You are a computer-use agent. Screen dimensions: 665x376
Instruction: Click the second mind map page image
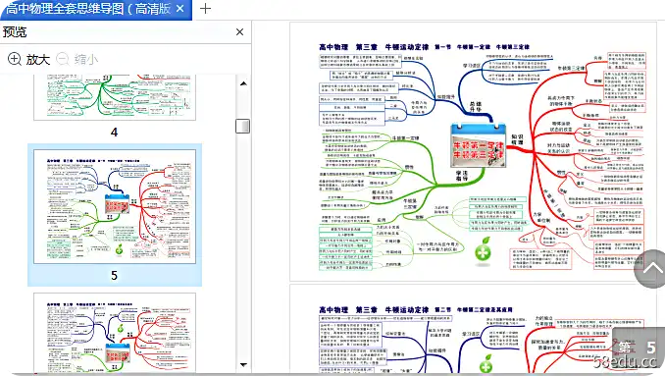(x=473, y=329)
